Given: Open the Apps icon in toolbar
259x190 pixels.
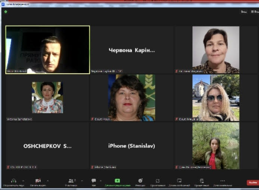Looking at the screenshot, I should coord(158,181).
